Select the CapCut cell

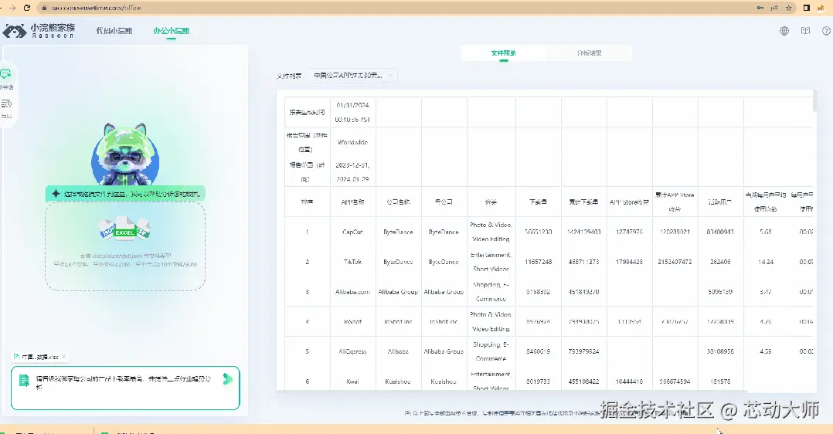[x=352, y=232]
